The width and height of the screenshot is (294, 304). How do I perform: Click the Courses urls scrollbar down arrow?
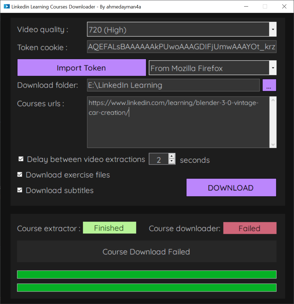tap(273, 144)
